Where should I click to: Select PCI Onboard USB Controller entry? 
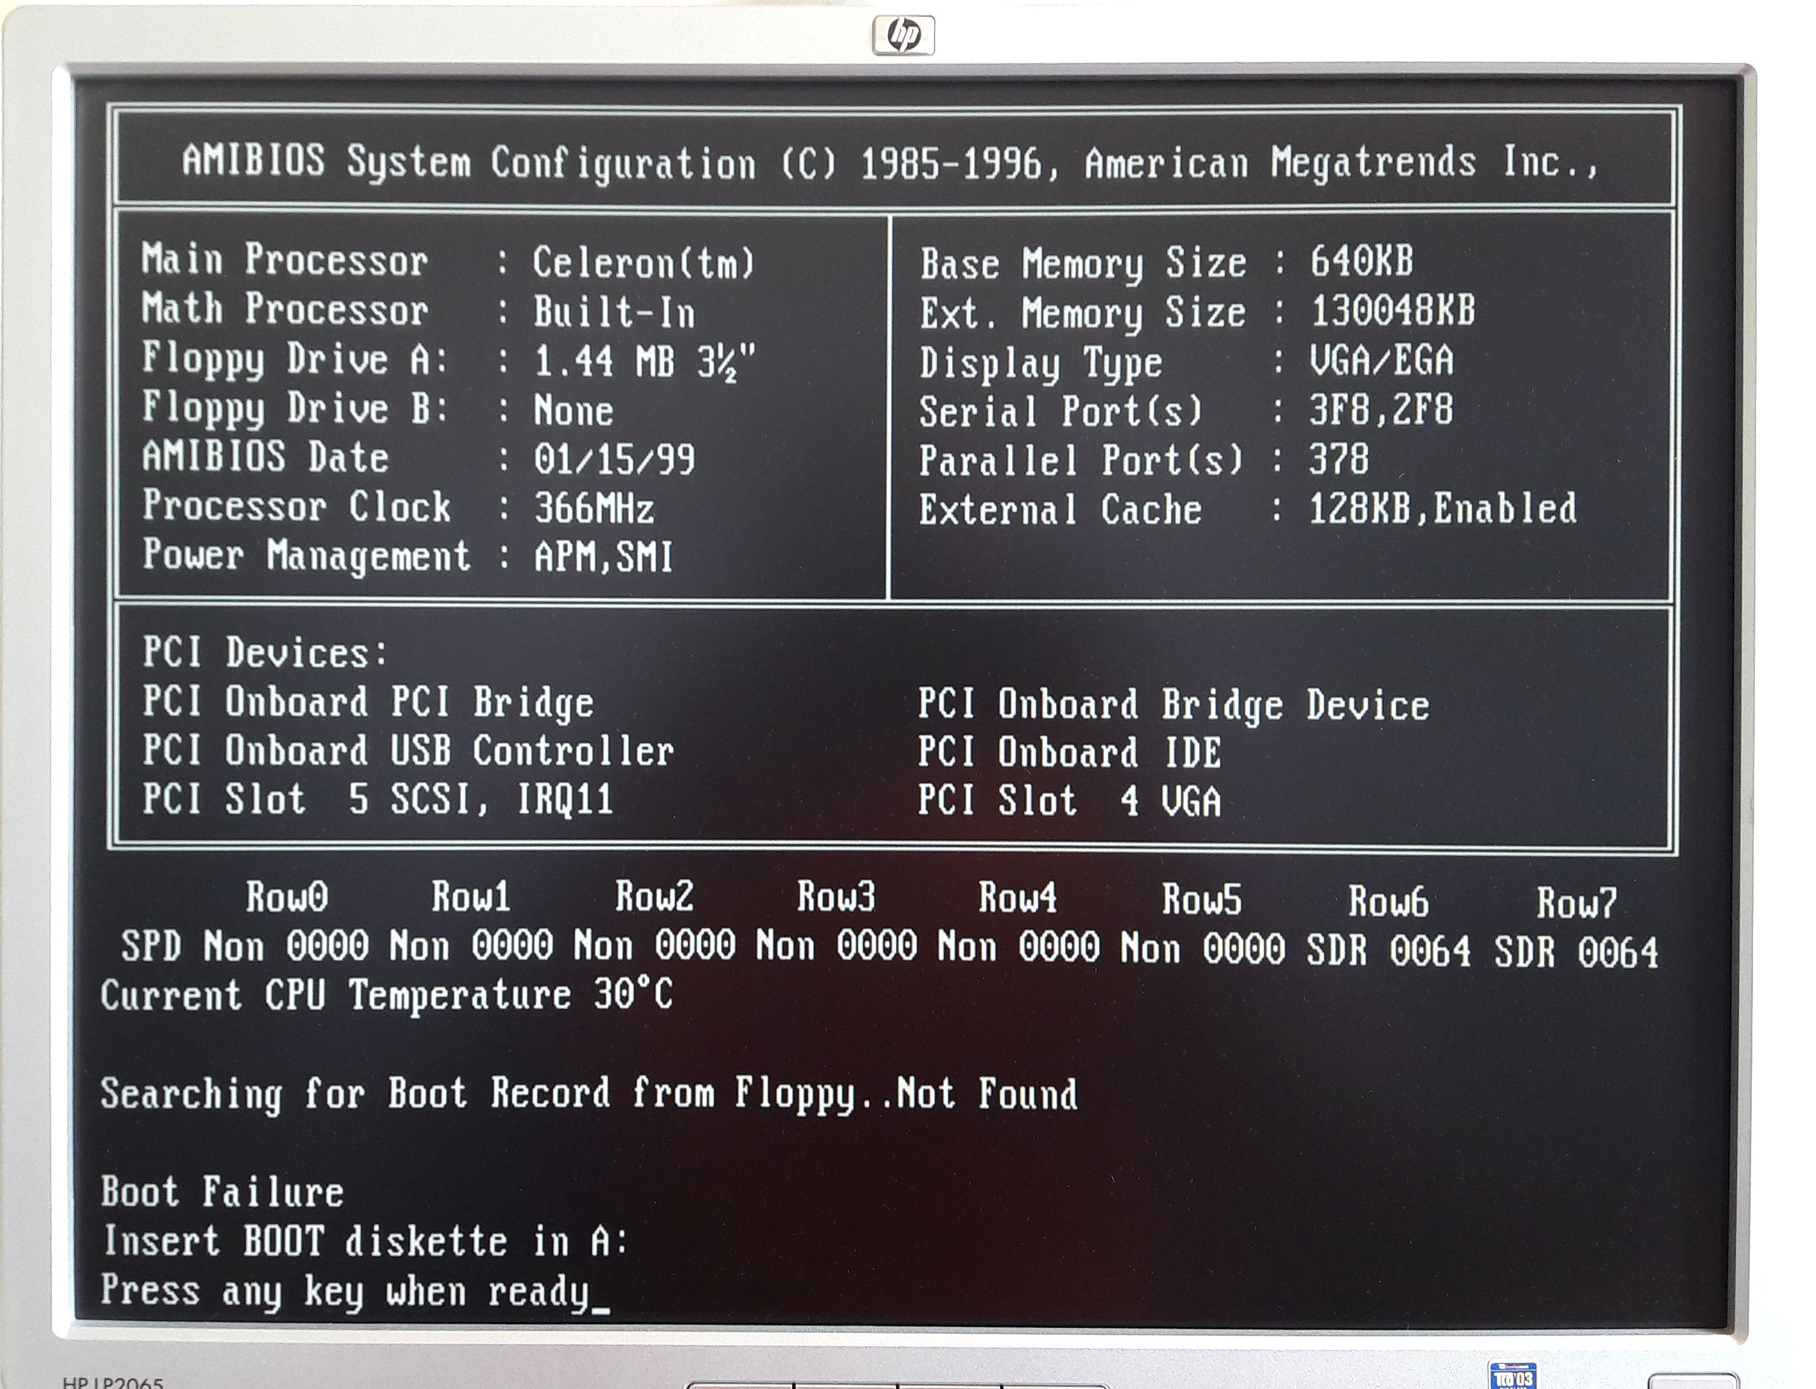(408, 751)
